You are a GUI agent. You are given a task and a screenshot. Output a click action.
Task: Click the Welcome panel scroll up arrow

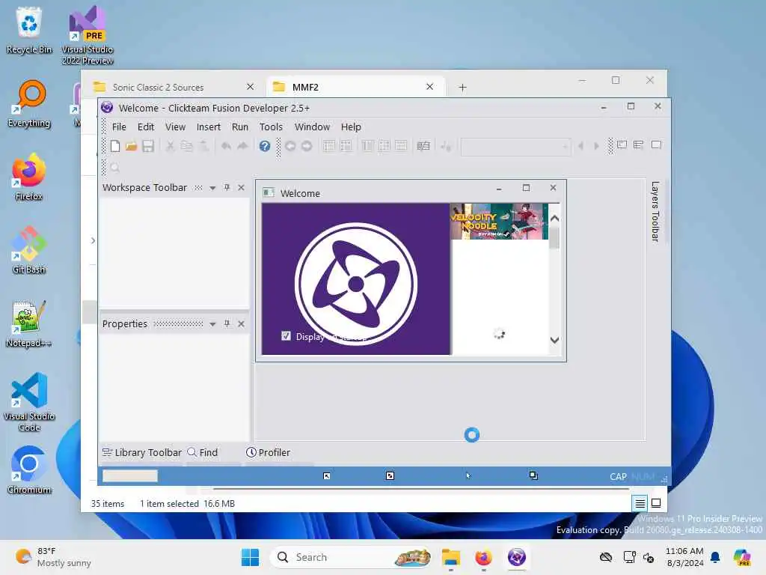coord(554,219)
